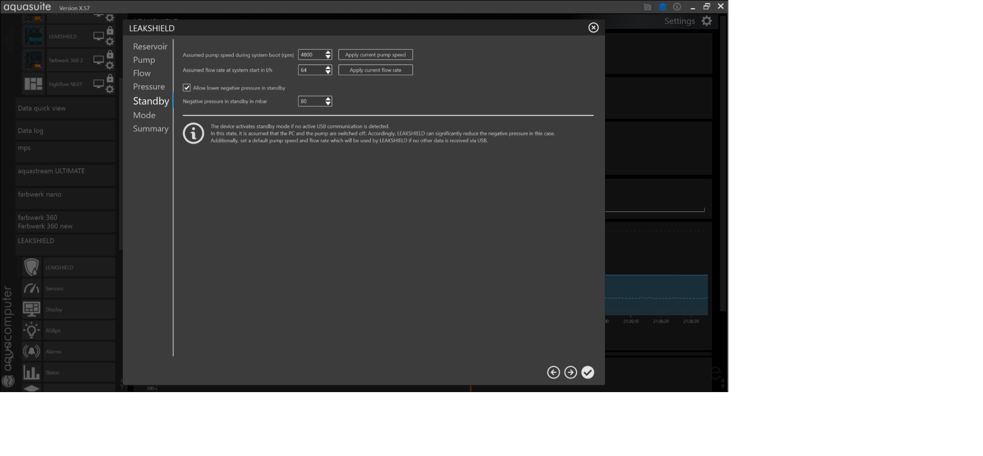Increase the assumed pump speed value
The height and width of the screenshot is (456, 983).
click(328, 52)
